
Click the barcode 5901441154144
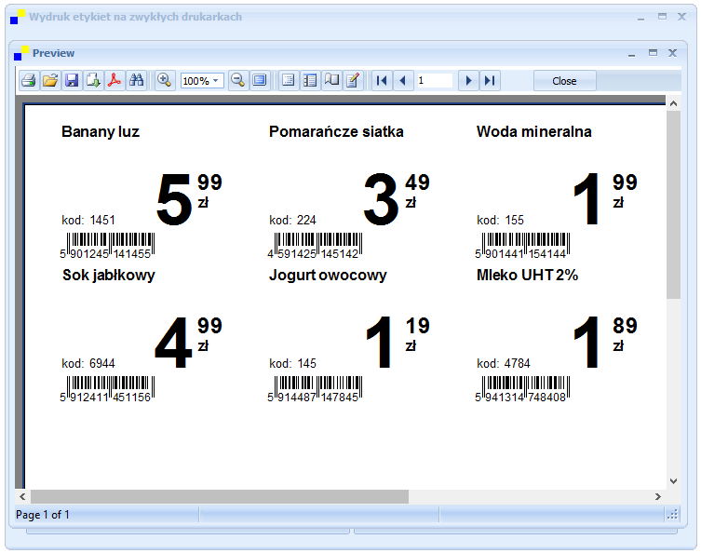click(522, 246)
